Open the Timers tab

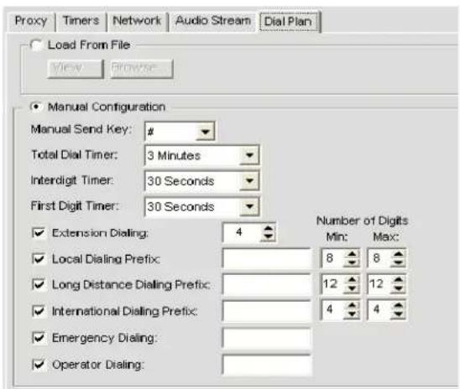[x=81, y=21]
